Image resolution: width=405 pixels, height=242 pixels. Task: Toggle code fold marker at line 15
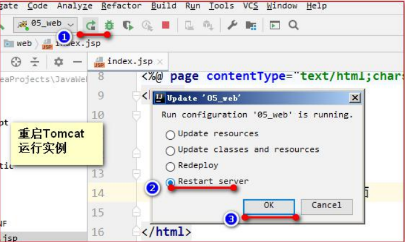tap(136, 213)
